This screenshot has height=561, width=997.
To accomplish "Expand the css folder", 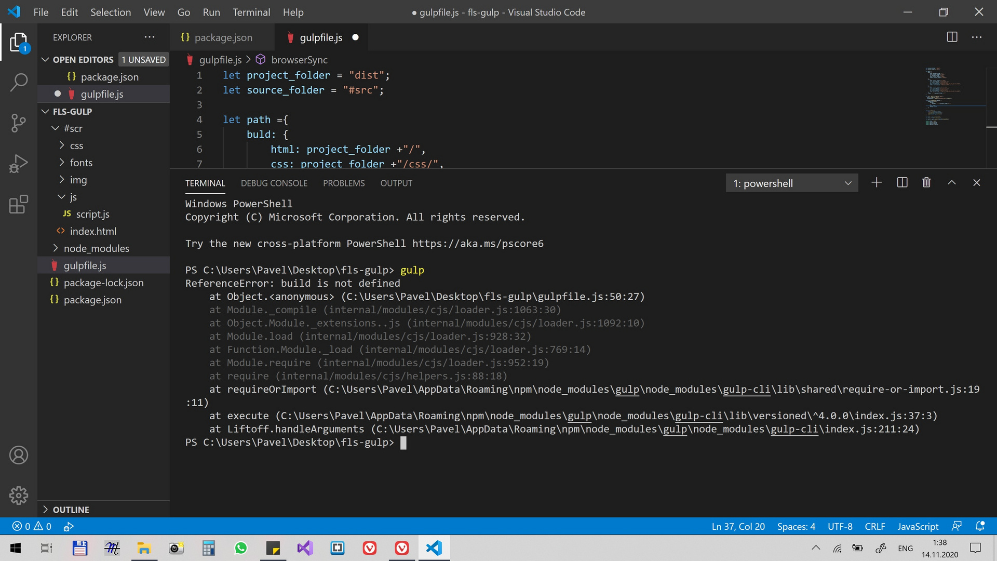I will [x=62, y=145].
